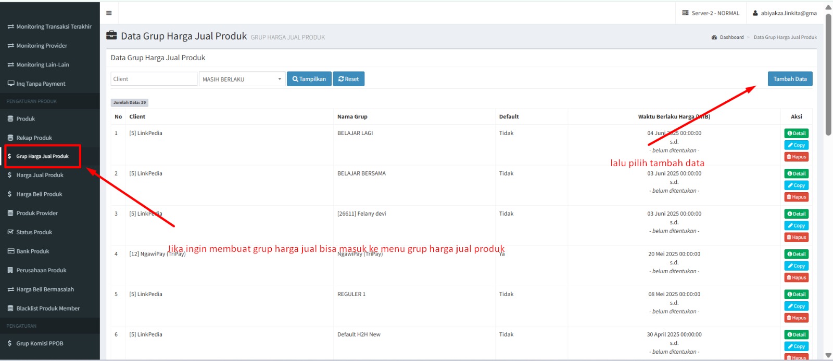Click the page vertical scrollbar thumb

click(828, 74)
